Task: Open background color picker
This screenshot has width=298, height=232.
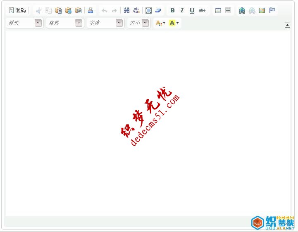Action: tap(174, 23)
